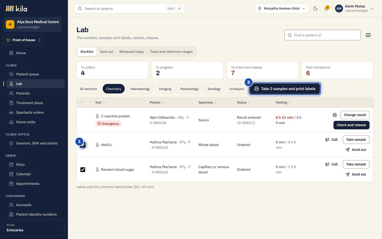Sort table by Specimen column
This screenshot has height=239, width=382.
(207, 103)
